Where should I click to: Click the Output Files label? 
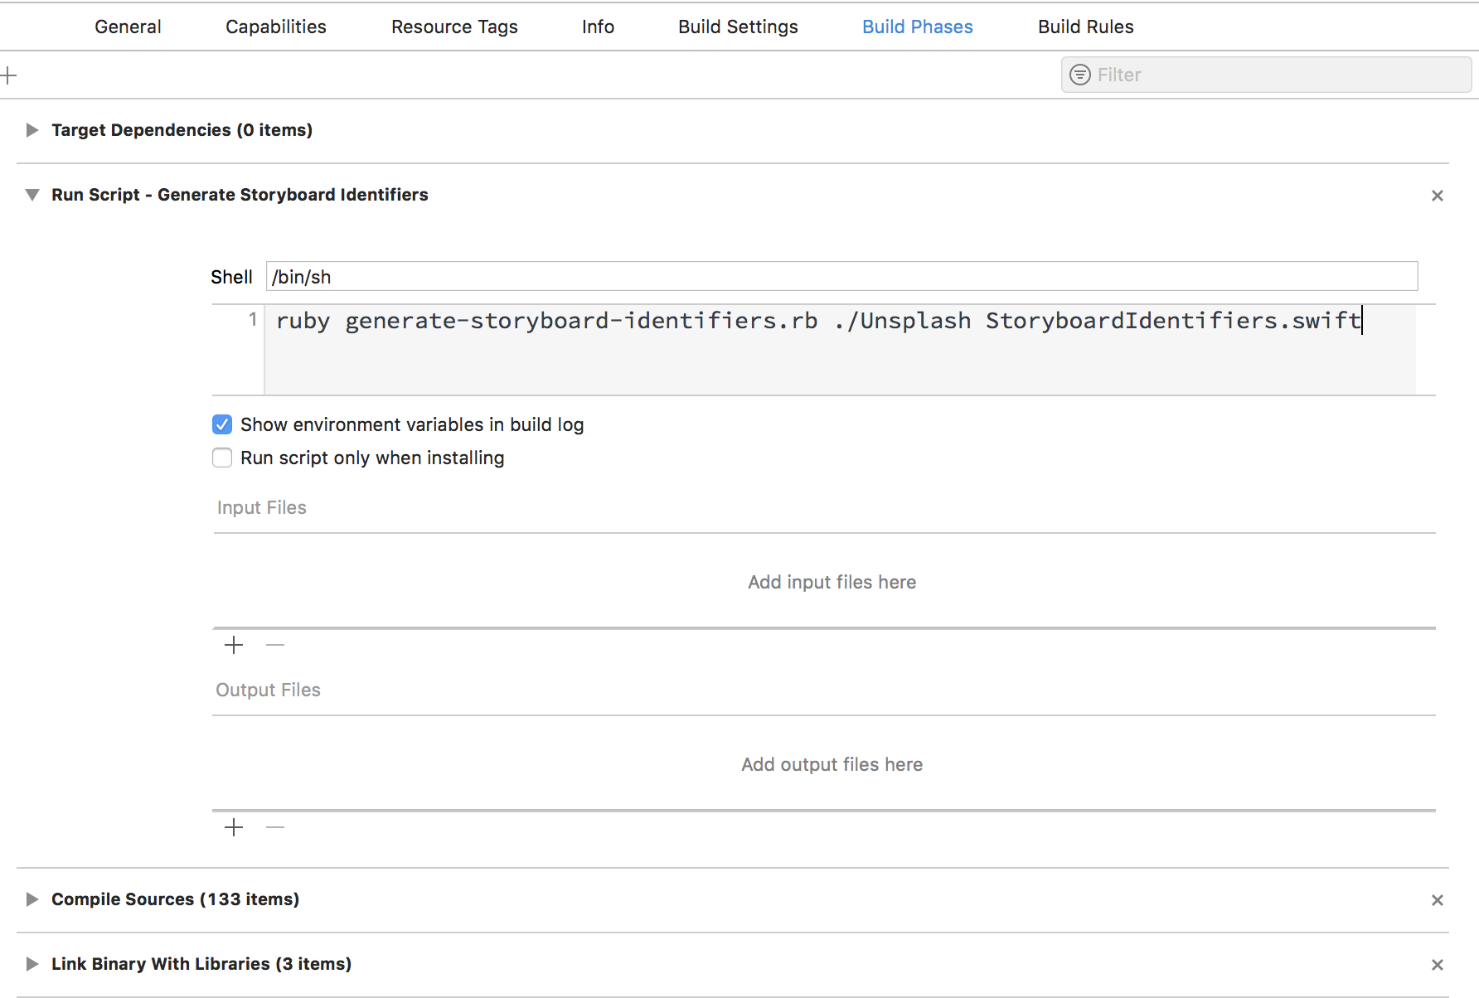268,690
